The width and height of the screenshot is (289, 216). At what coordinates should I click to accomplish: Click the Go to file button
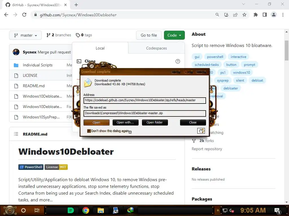point(149,35)
